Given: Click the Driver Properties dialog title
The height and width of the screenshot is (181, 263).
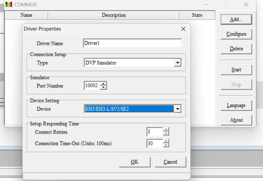Looking at the screenshot, I should (x=42, y=29).
